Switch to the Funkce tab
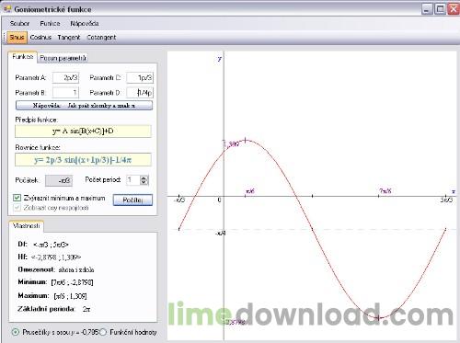 pyautogui.click(x=22, y=57)
